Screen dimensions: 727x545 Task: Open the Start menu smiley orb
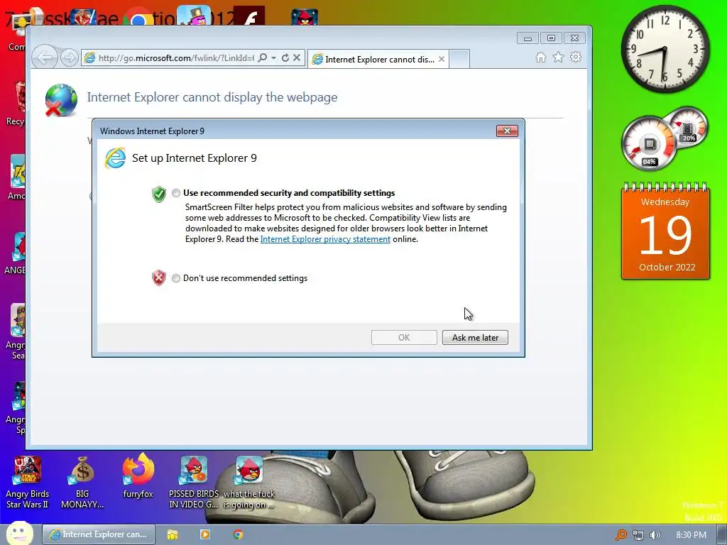point(19,534)
